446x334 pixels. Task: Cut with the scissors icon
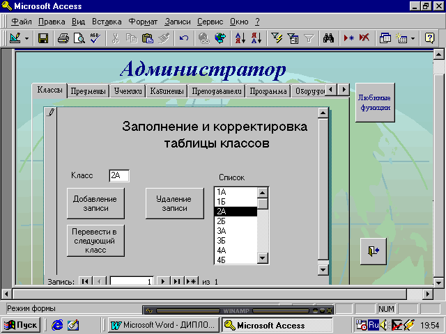(115, 38)
